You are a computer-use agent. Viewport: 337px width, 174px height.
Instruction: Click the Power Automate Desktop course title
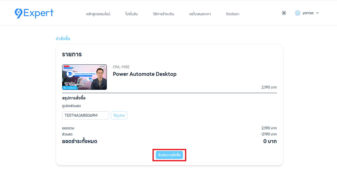pos(145,74)
